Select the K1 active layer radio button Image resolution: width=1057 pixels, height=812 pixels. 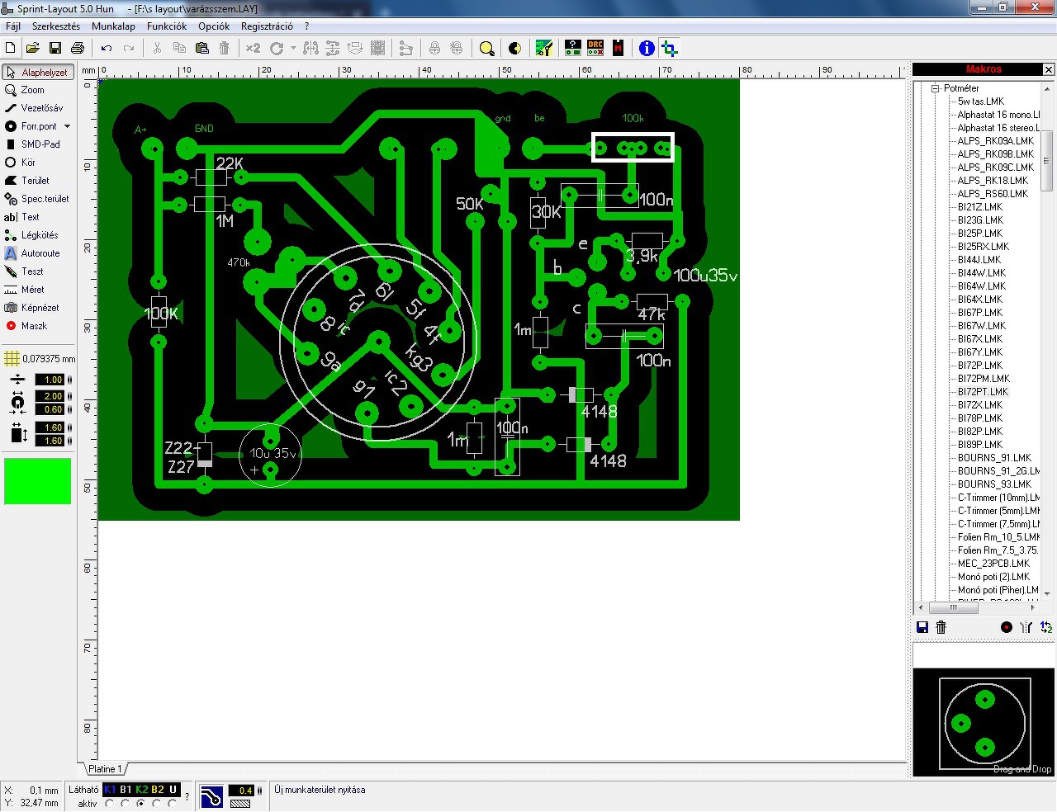109,803
